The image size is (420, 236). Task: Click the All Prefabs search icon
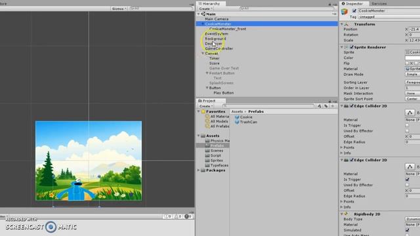(207, 127)
